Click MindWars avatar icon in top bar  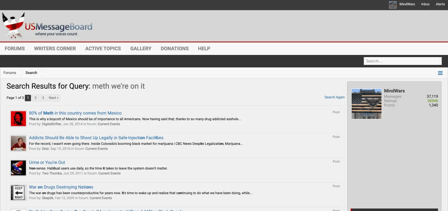point(392,5)
